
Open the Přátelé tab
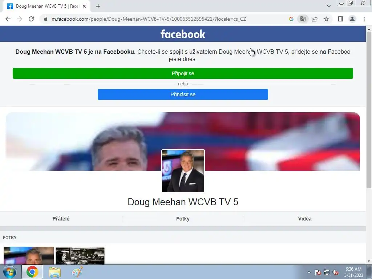tap(61, 219)
